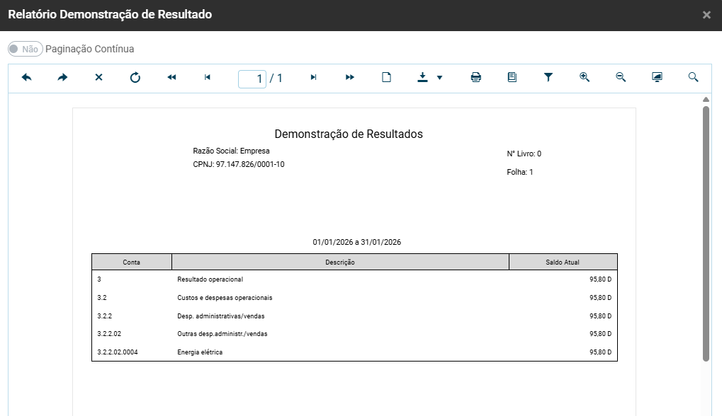
Task: Open the export format dropdown arrow
Action: pos(440,78)
